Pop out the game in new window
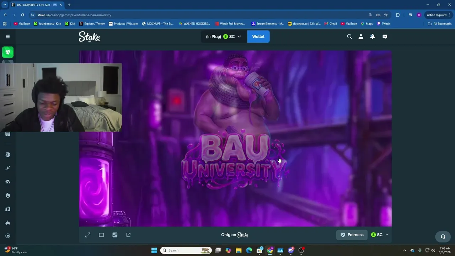The height and width of the screenshot is (256, 455). (x=128, y=235)
